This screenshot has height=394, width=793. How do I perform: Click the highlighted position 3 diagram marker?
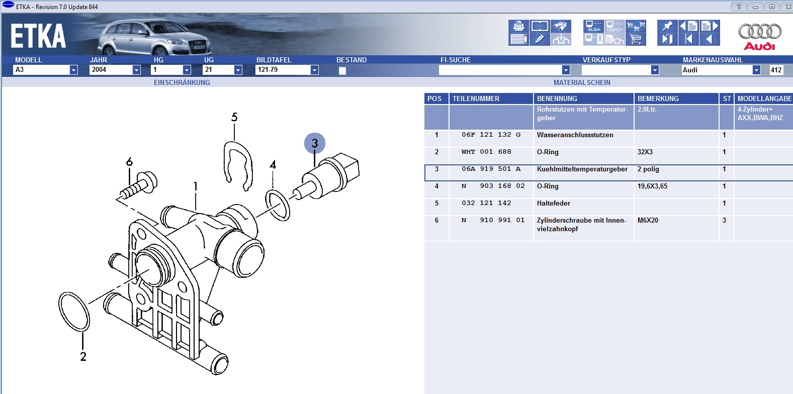(x=315, y=143)
